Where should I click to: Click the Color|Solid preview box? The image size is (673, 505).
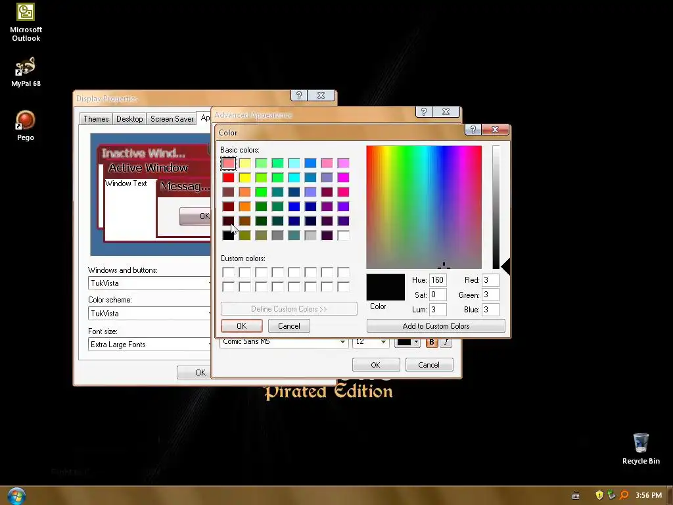(x=385, y=287)
